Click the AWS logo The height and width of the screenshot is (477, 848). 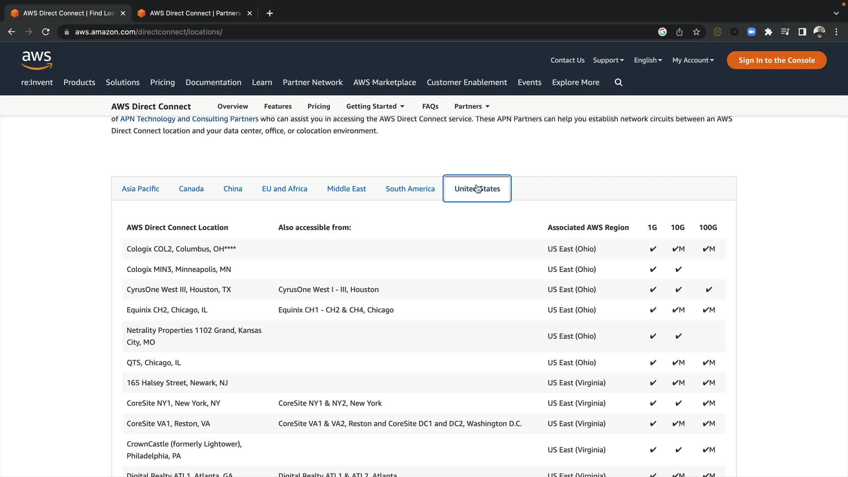pos(37,61)
